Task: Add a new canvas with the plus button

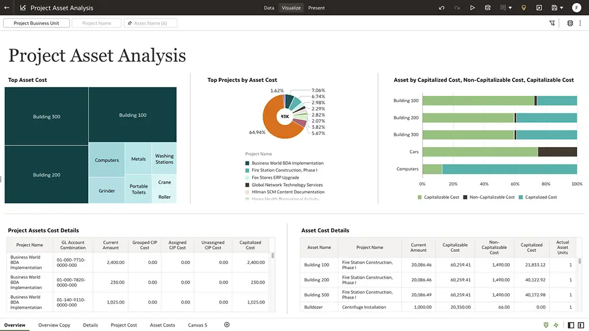Action: pos(226,325)
